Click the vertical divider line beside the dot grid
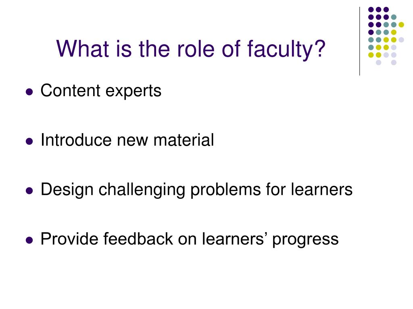The width and height of the screenshot is (413, 309). (359, 41)
